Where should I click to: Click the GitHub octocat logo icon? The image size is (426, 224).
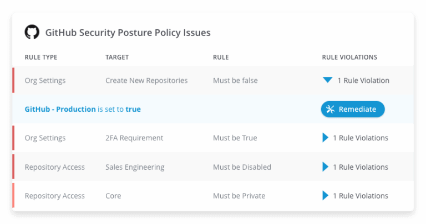(x=32, y=32)
